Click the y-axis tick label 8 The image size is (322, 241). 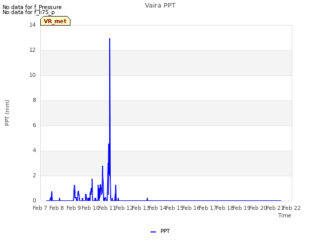[34, 100]
